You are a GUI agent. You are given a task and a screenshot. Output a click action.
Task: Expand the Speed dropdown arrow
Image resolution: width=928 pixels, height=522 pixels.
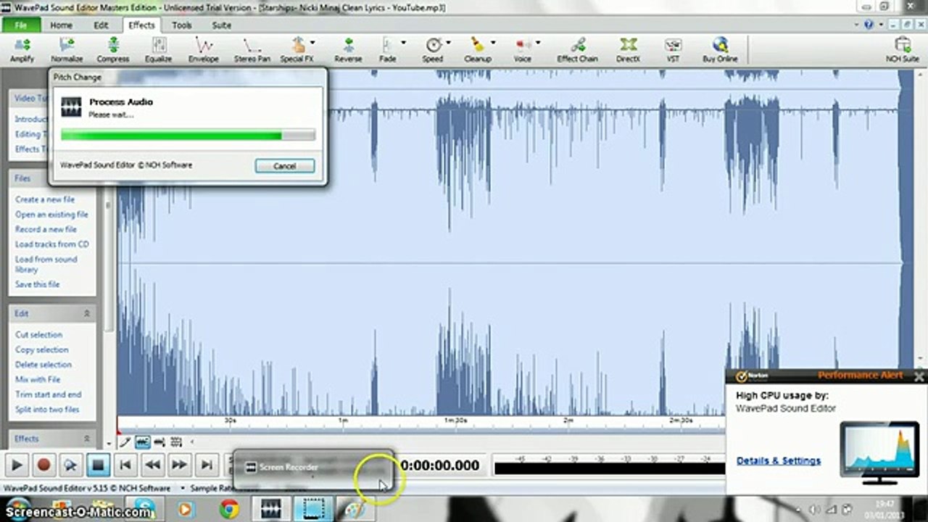coord(449,43)
